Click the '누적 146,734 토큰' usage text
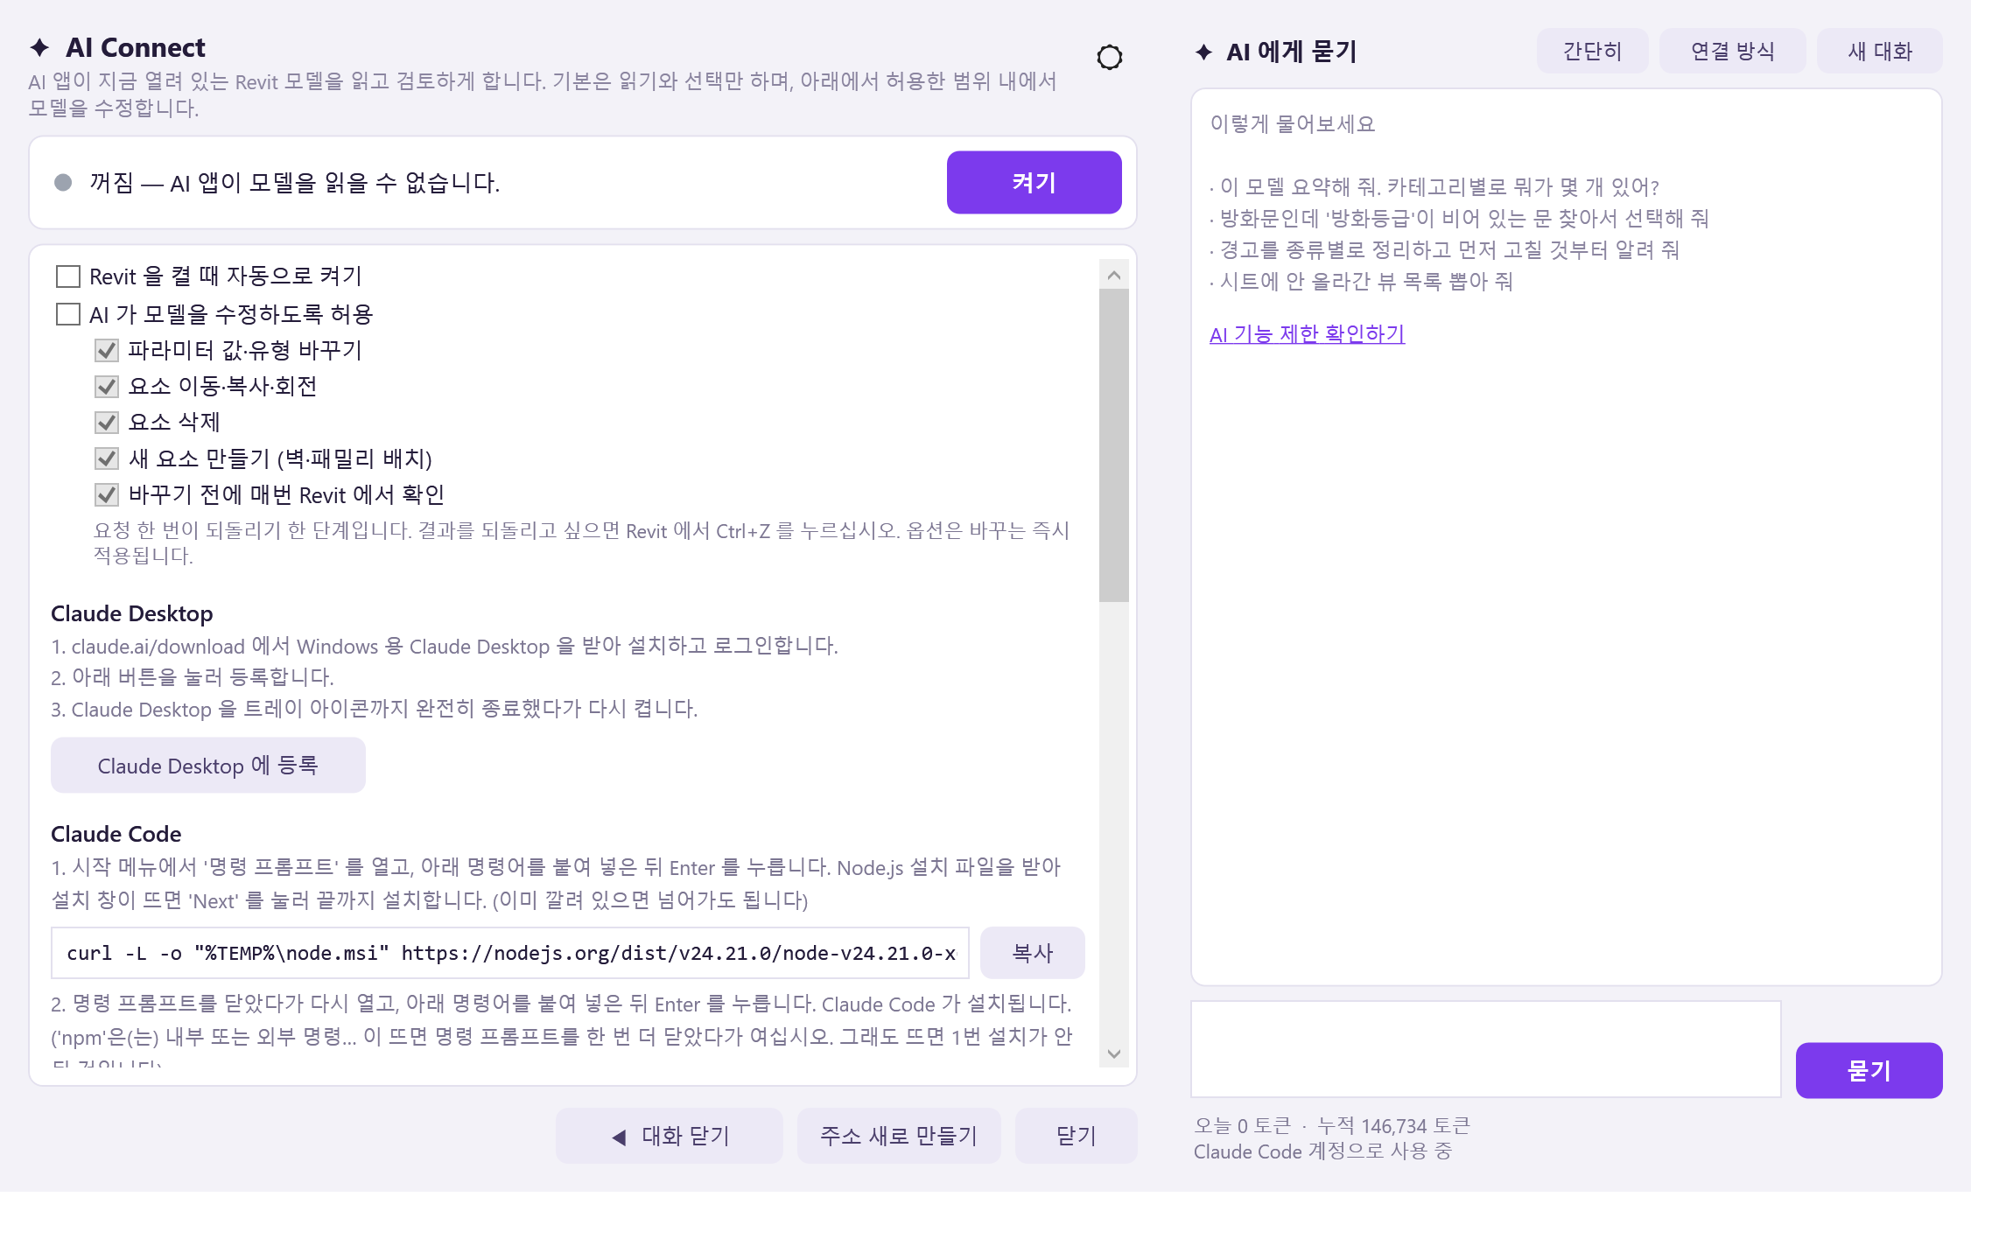 click(x=1394, y=1126)
